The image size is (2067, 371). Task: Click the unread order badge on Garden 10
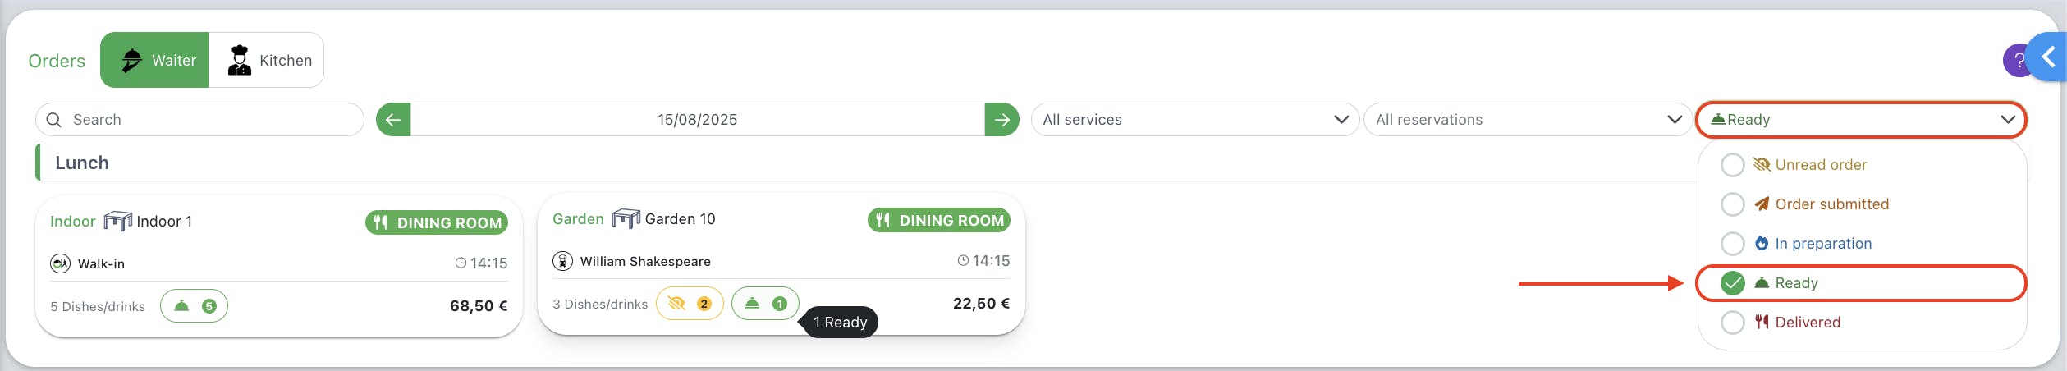tap(690, 304)
